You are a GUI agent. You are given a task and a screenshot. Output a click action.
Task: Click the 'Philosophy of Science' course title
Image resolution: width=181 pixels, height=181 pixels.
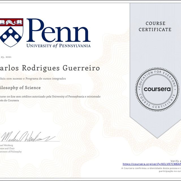(20, 88)
